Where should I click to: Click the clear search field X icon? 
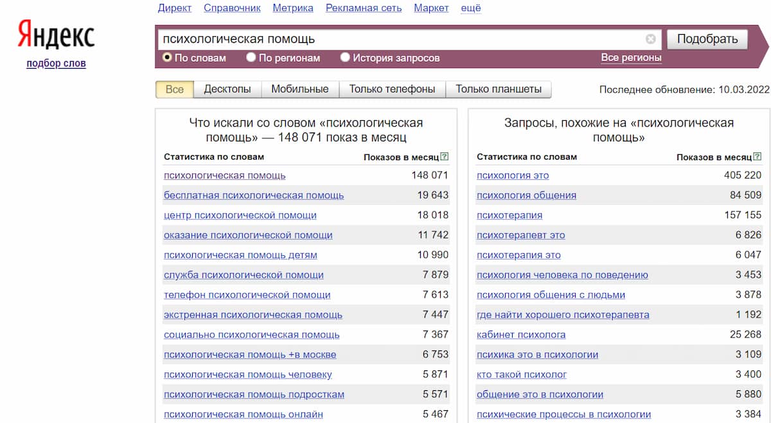pyautogui.click(x=650, y=39)
